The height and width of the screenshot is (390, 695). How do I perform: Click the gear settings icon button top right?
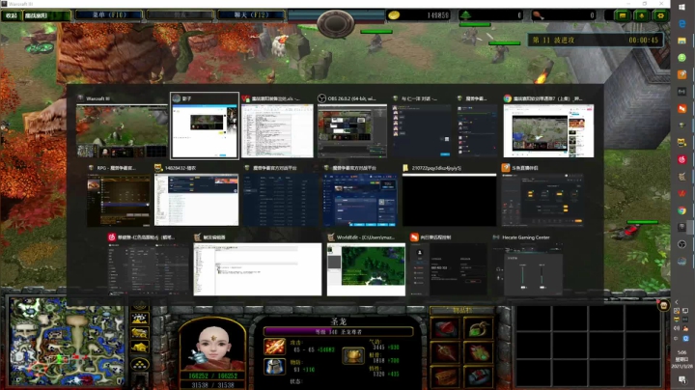pyautogui.click(x=660, y=15)
